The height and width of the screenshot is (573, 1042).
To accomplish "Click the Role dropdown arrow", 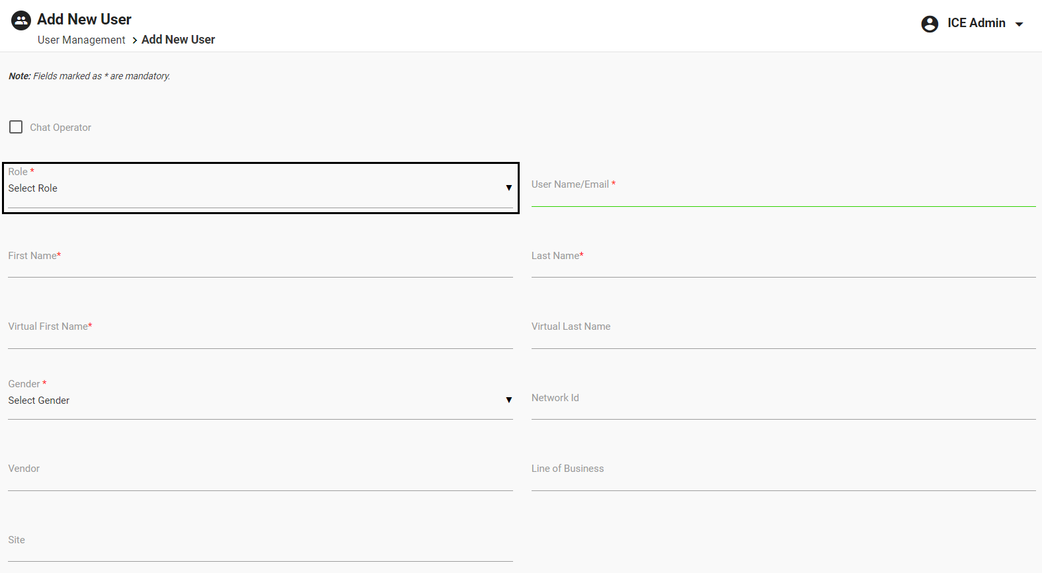I will pyautogui.click(x=508, y=188).
